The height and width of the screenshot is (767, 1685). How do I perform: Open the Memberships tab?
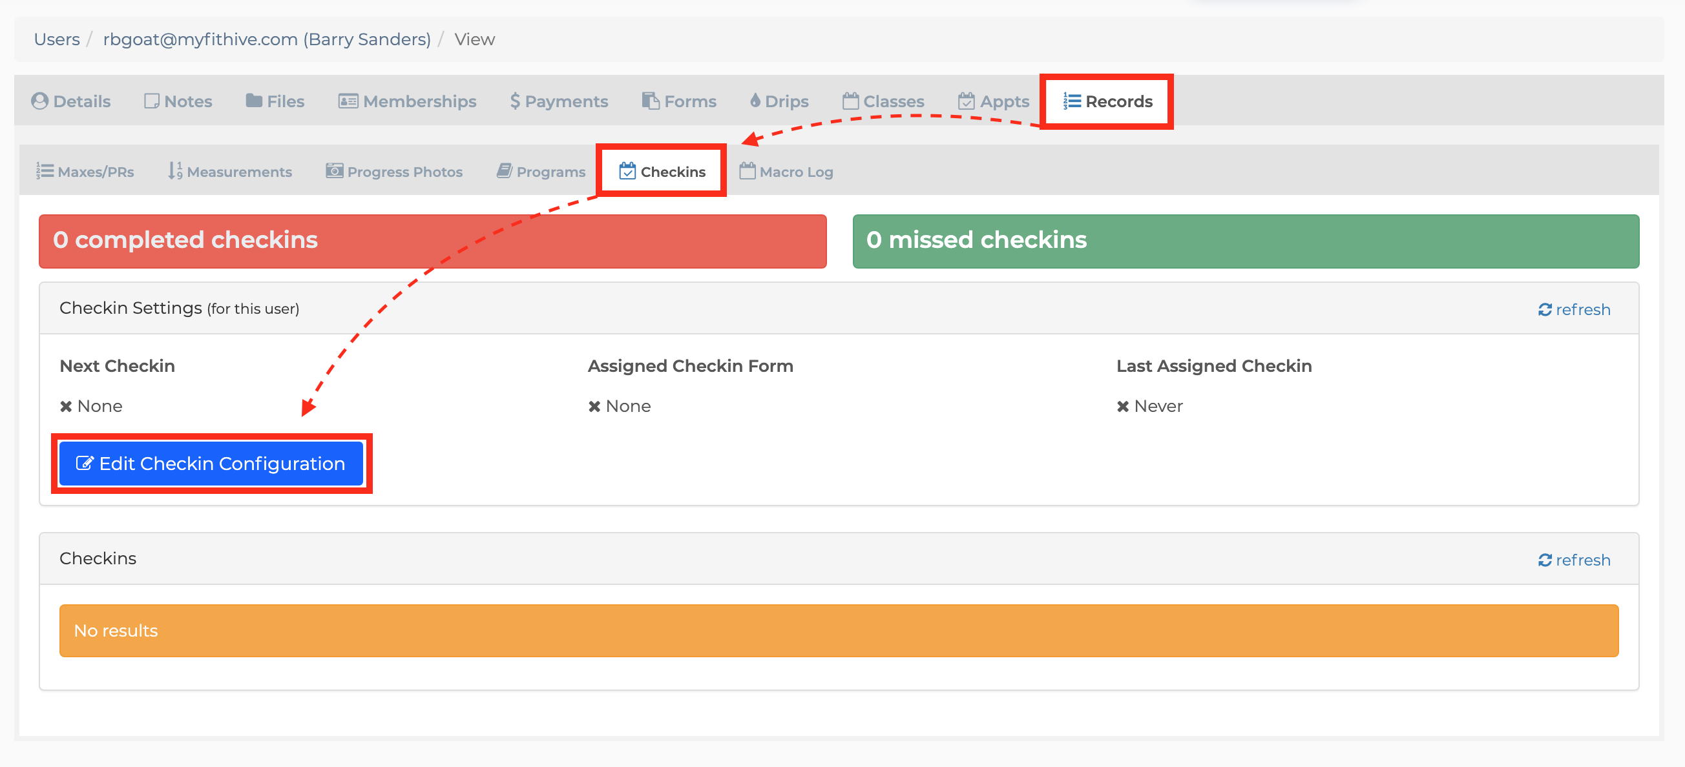[407, 101]
